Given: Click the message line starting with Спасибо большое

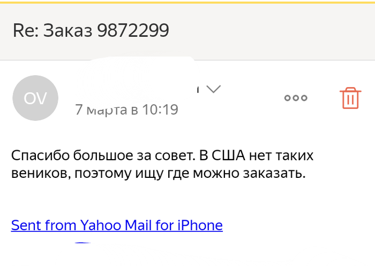Looking at the screenshot, I should click(x=162, y=156).
